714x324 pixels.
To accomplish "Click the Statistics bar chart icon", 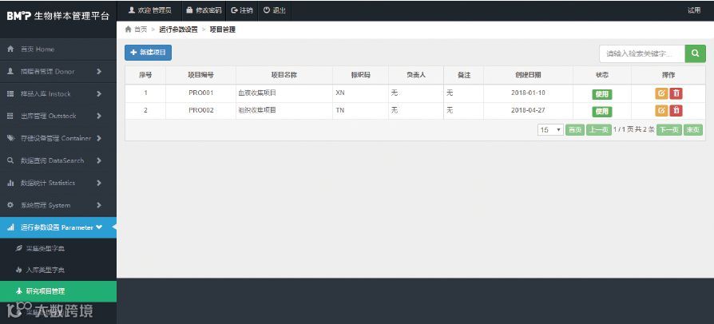I will coord(10,183).
